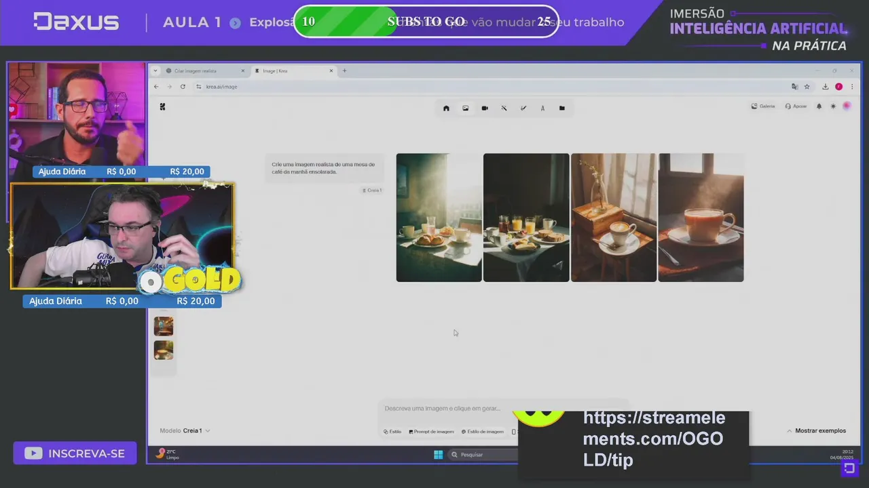The width and height of the screenshot is (869, 488).
Task: Click the prompt text about mesa de café
Action: pyautogui.click(x=323, y=168)
